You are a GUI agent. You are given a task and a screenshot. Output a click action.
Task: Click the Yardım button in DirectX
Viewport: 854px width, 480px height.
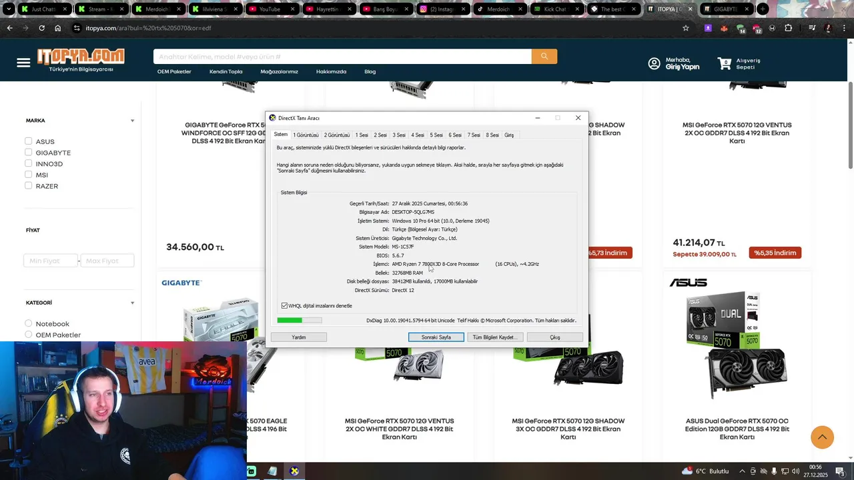point(299,337)
